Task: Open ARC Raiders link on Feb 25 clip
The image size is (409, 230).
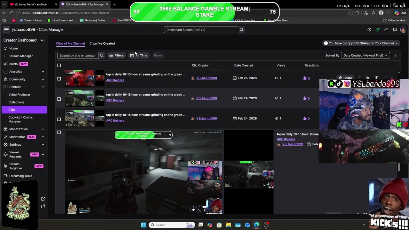Action: (x=115, y=80)
